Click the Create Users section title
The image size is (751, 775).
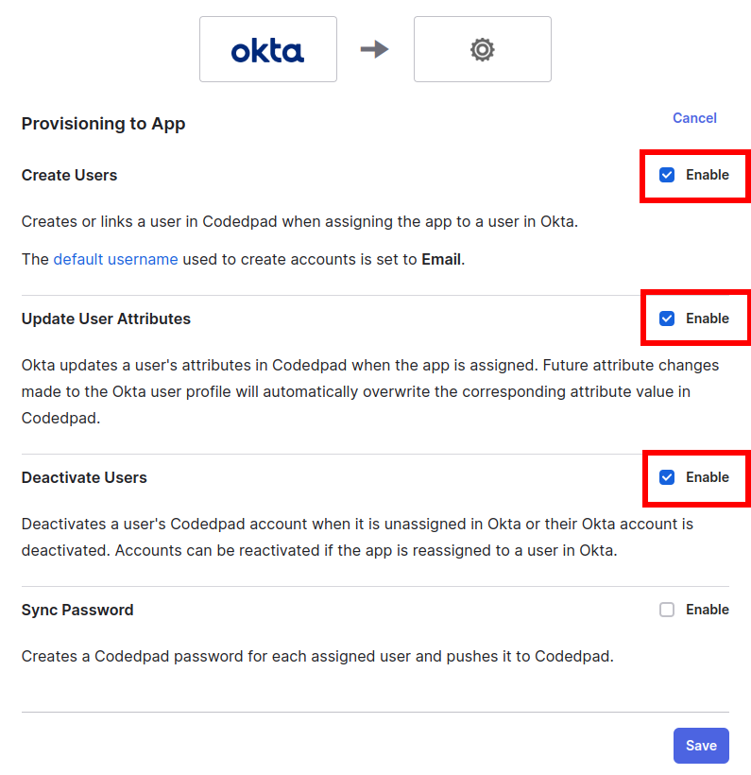69,175
